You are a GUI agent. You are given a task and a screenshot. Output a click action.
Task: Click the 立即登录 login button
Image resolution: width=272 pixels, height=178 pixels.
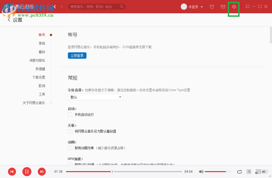click(77, 56)
